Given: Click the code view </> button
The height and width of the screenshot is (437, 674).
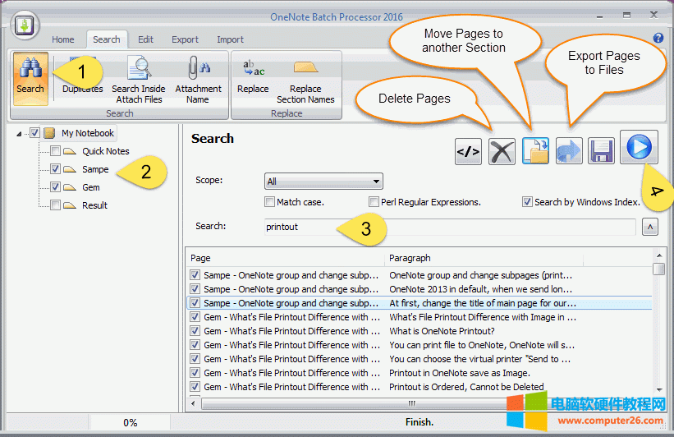Looking at the screenshot, I should coord(468,151).
